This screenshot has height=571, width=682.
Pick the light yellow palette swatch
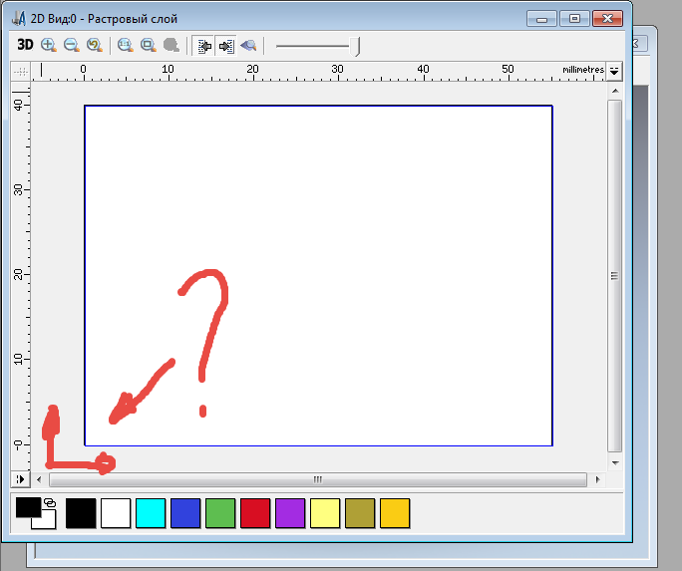[x=325, y=513]
